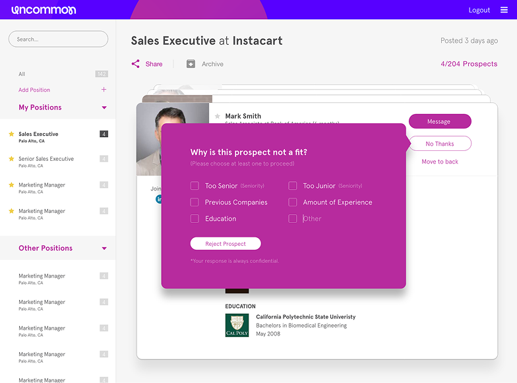Click the Move to back link
Viewport: 517px width, 383px height.
tap(440, 162)
